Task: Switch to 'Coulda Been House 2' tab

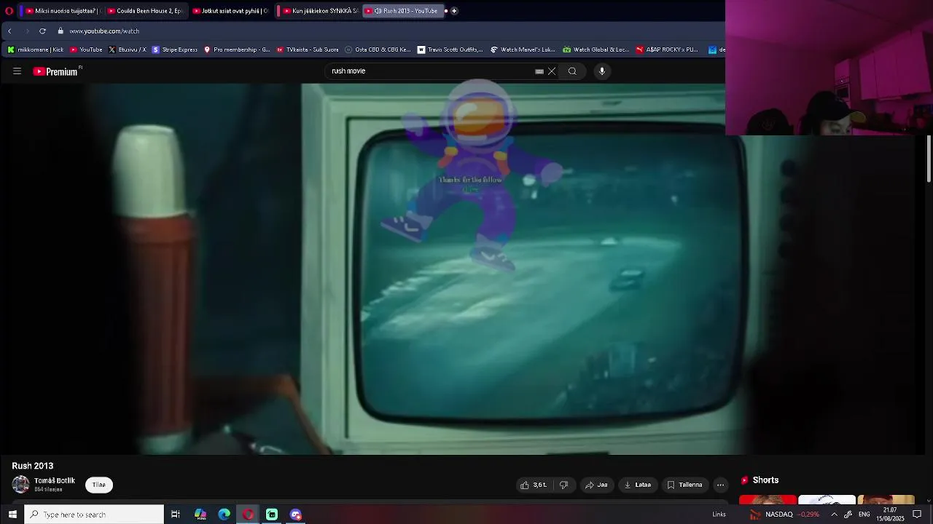Action: tap(145, 11)
